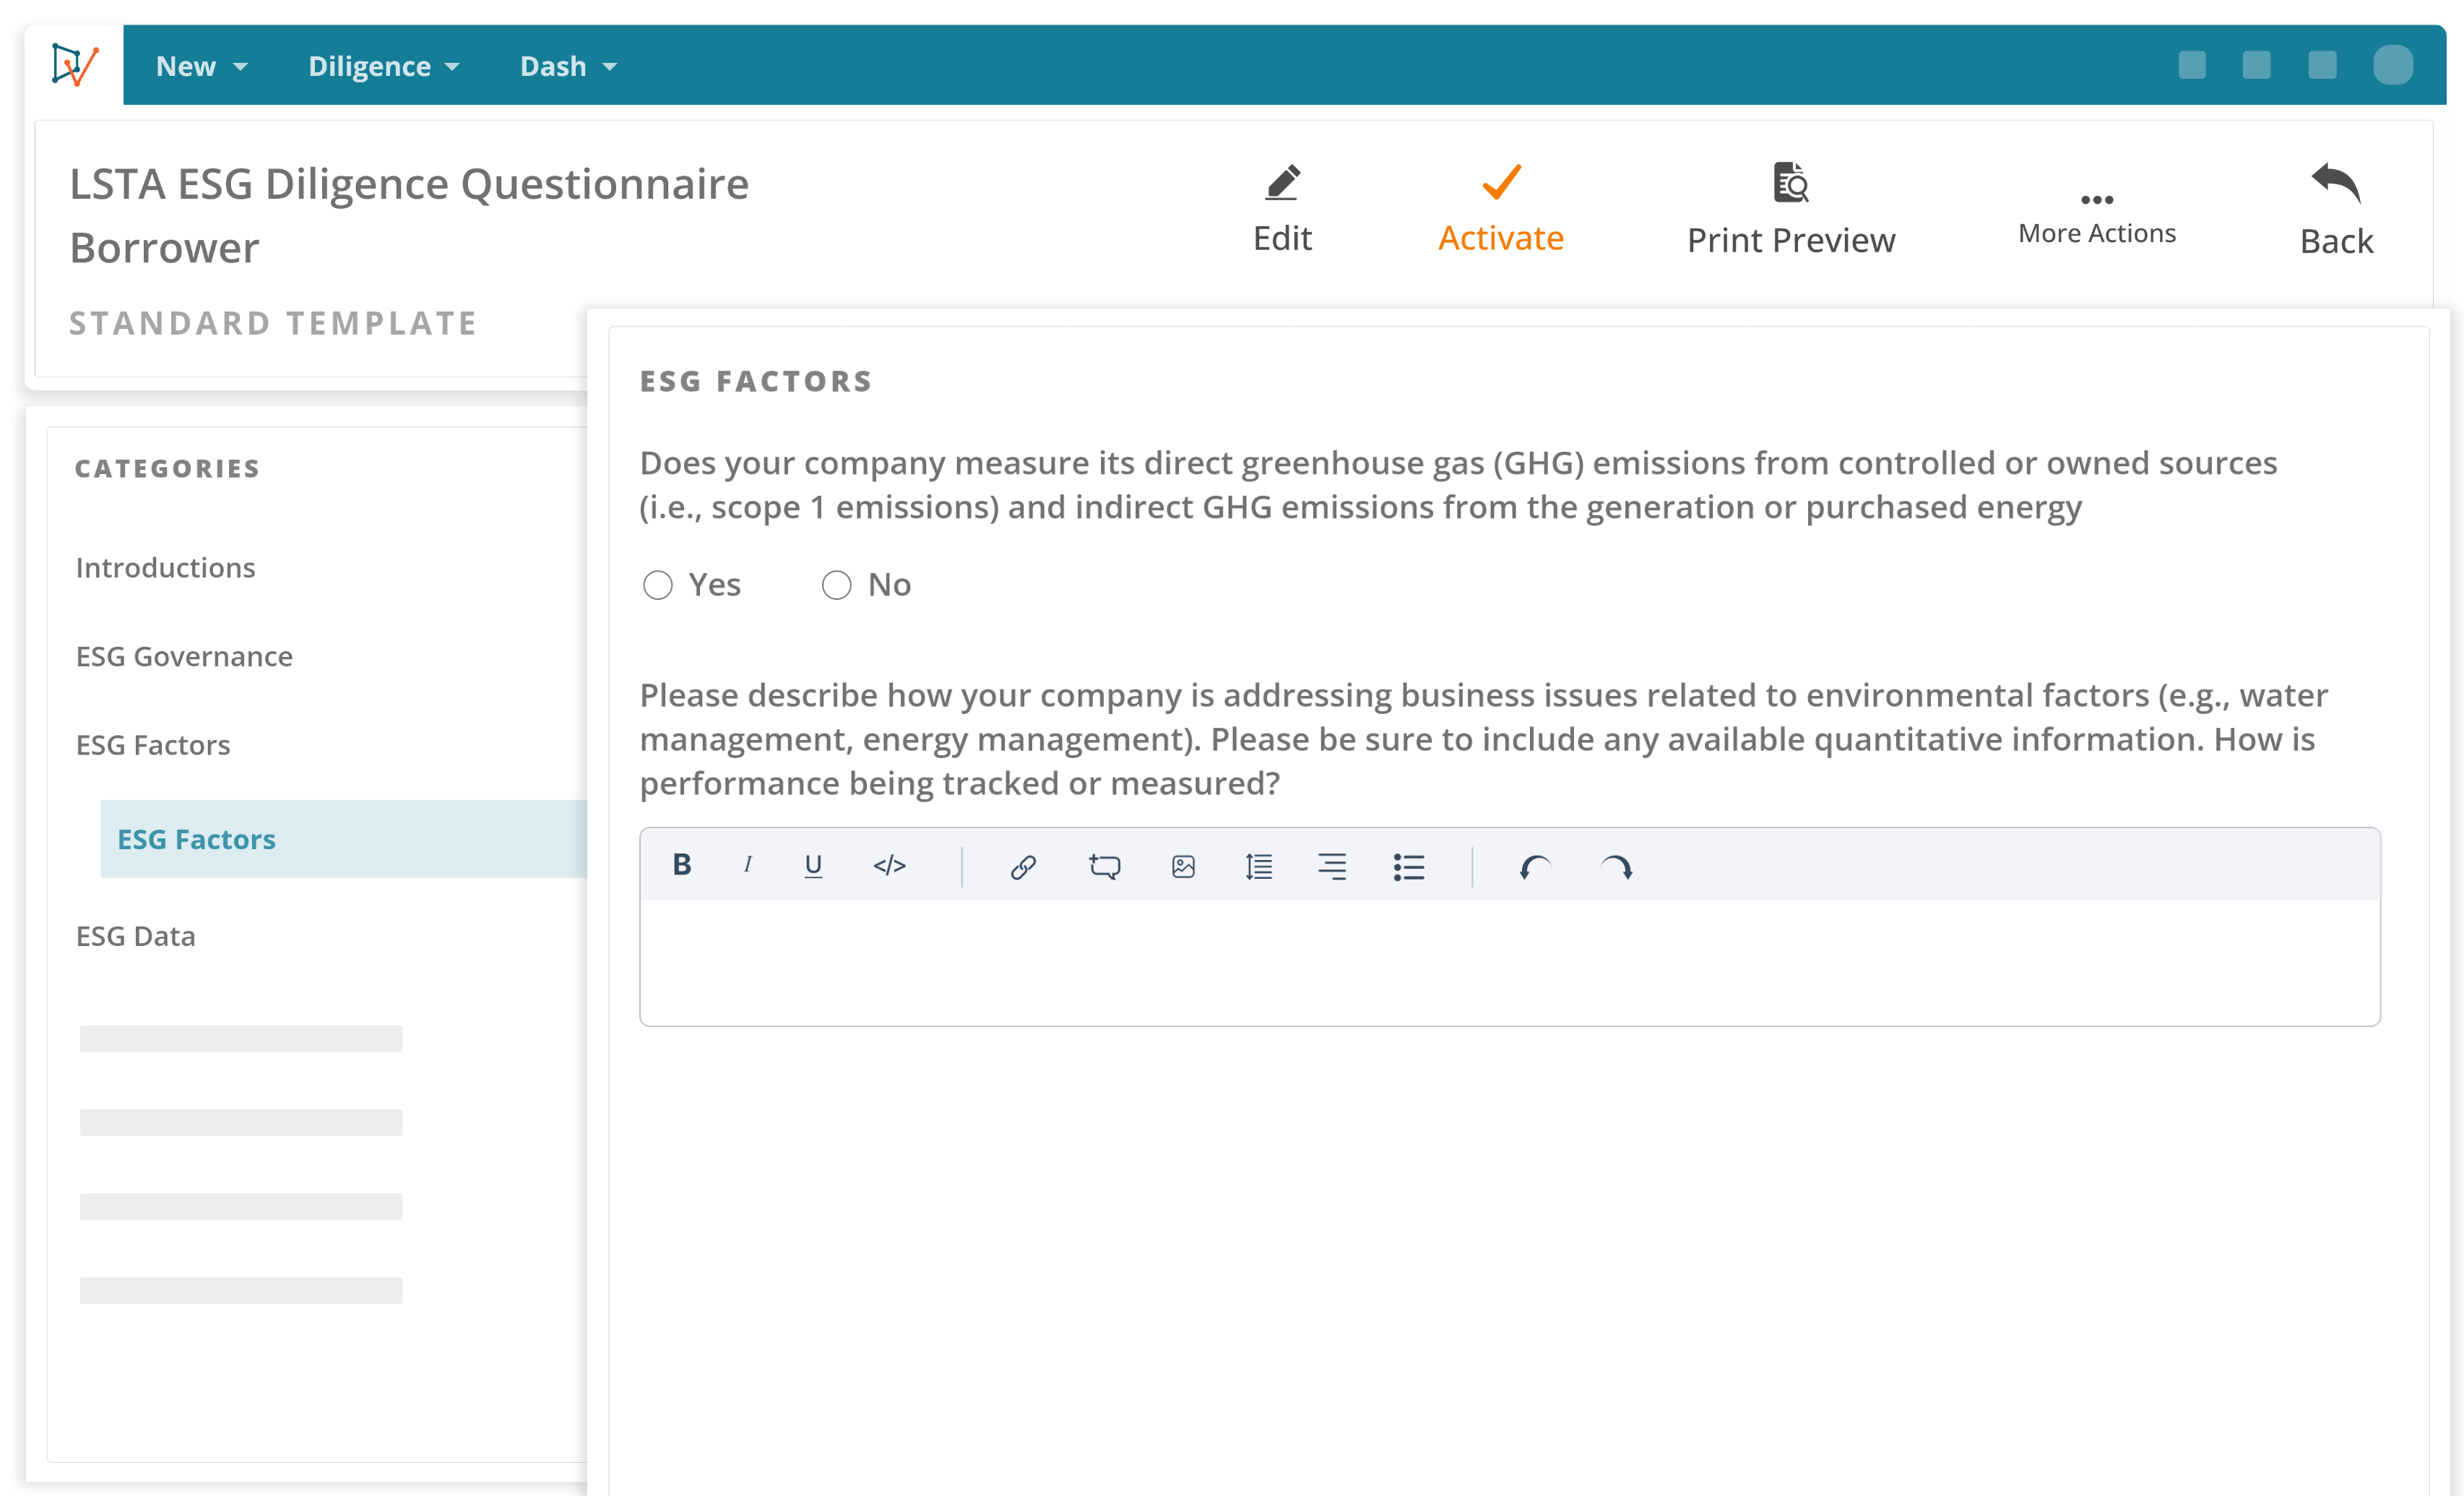Open More Actions ellipsis menu

coord(2096,199)
